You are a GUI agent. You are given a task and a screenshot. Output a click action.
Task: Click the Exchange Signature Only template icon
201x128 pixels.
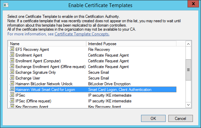coord(12,72)
